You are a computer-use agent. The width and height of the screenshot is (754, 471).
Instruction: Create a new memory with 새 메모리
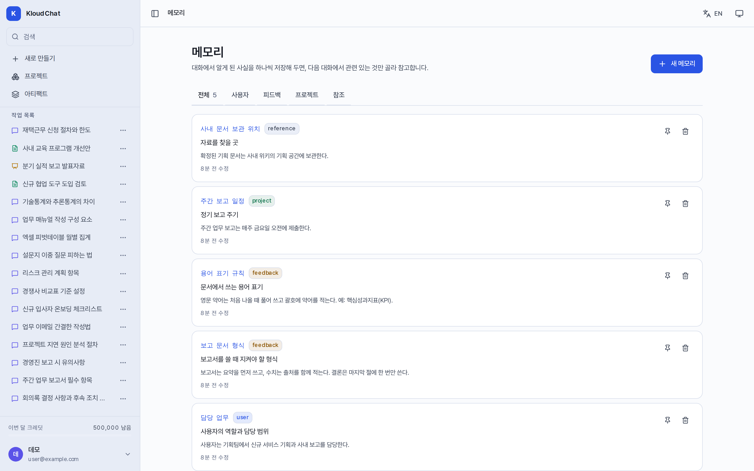(x=677, y=64)
